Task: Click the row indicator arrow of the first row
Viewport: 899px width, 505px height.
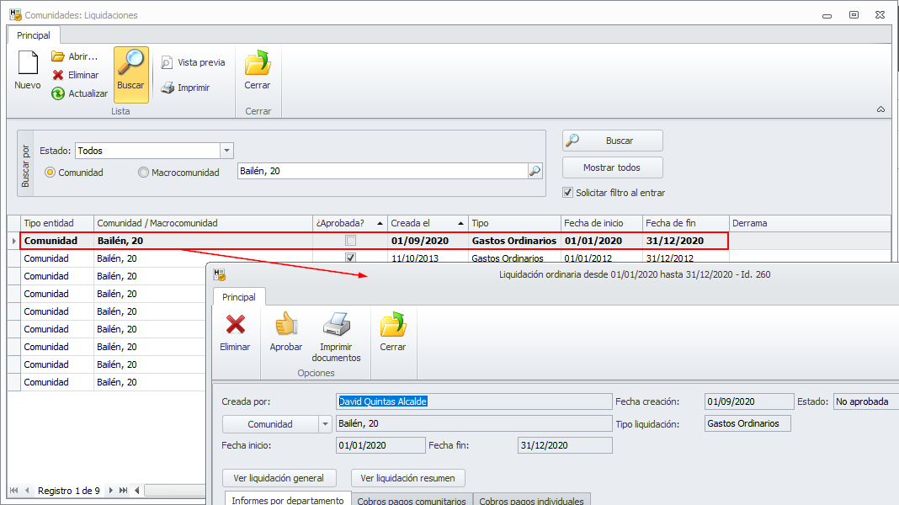Action: (x=13, y=241)
